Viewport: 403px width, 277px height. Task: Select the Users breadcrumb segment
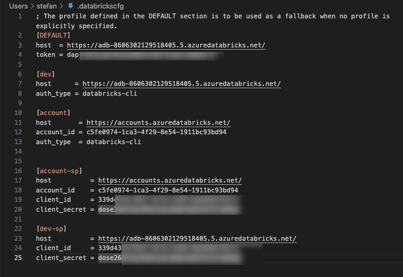[18, 6]
